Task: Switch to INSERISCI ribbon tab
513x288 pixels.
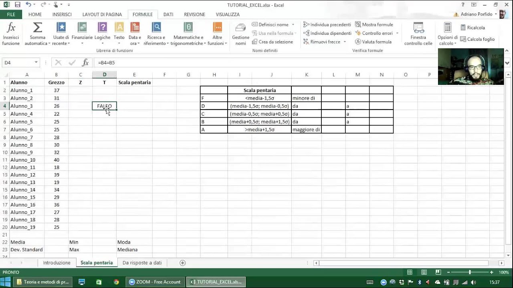Action: tap(62, 14)
